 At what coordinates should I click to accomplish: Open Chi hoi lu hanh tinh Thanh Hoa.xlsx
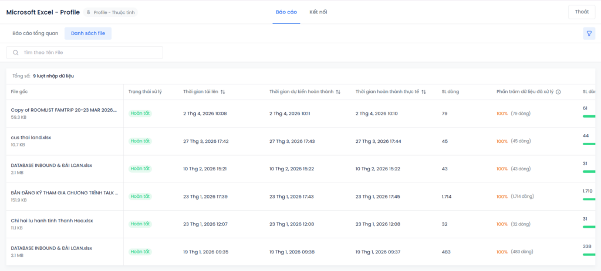click(52, 221)
